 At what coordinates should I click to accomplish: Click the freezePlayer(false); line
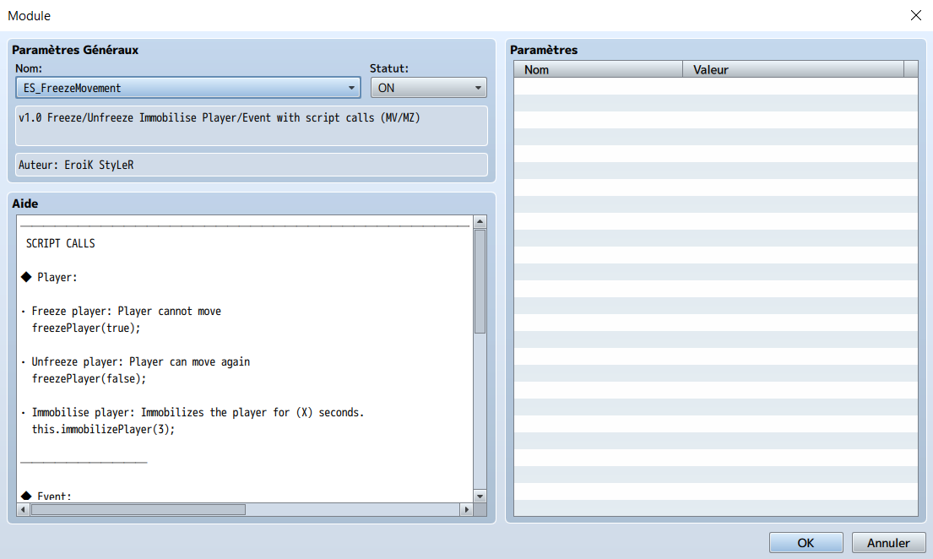89,378
